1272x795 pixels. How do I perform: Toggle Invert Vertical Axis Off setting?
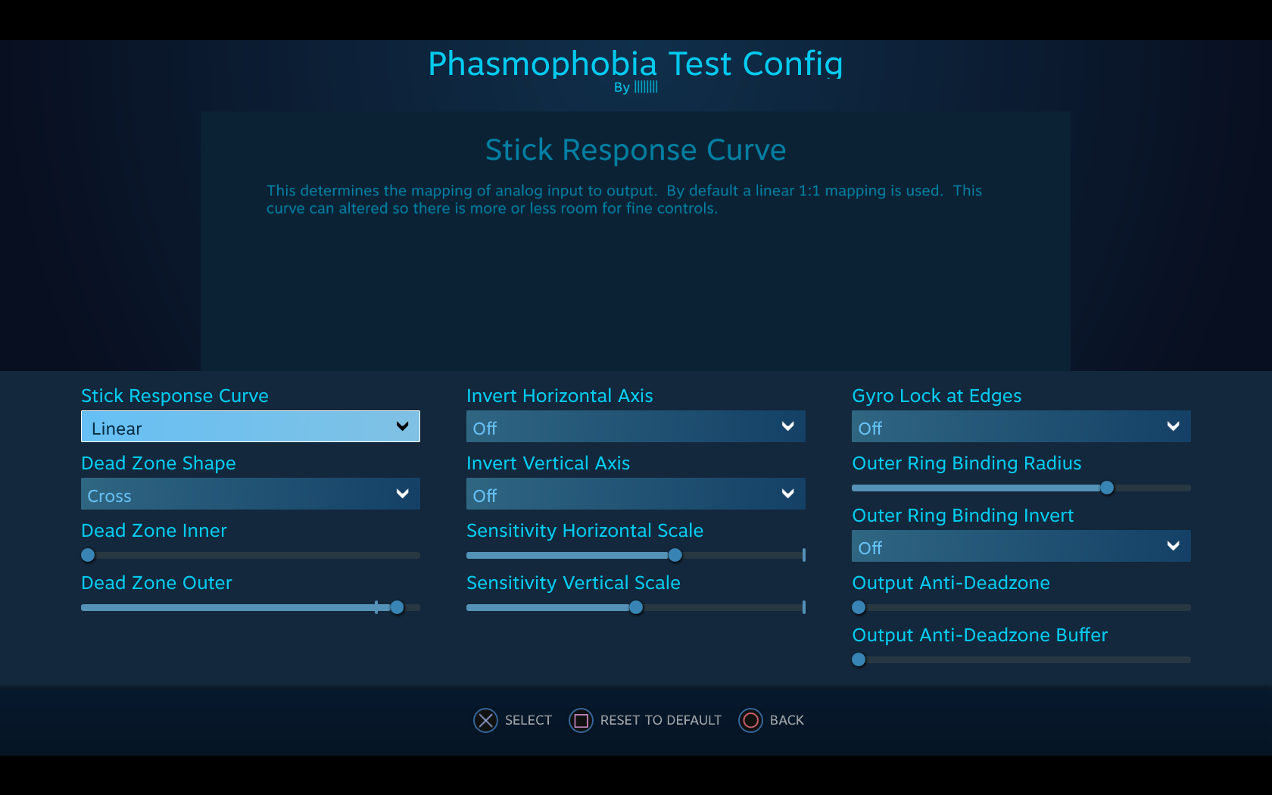[x=485, y=496]
